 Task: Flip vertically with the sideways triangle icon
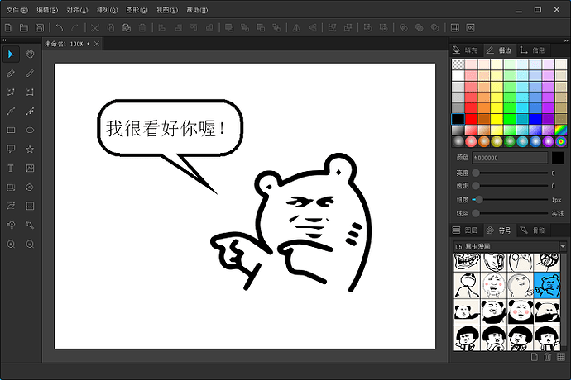coord(313,27)
